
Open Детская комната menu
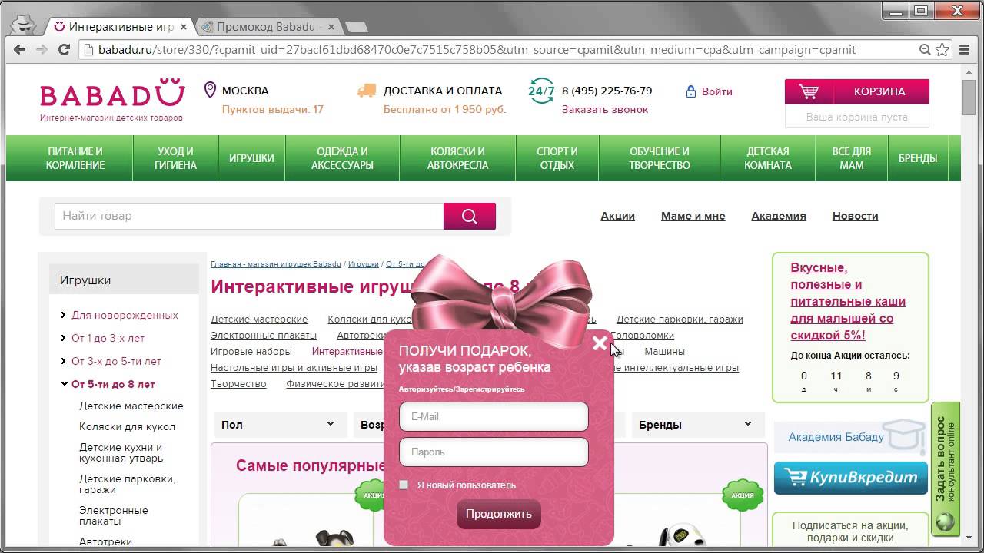click(x=768, y=158)
